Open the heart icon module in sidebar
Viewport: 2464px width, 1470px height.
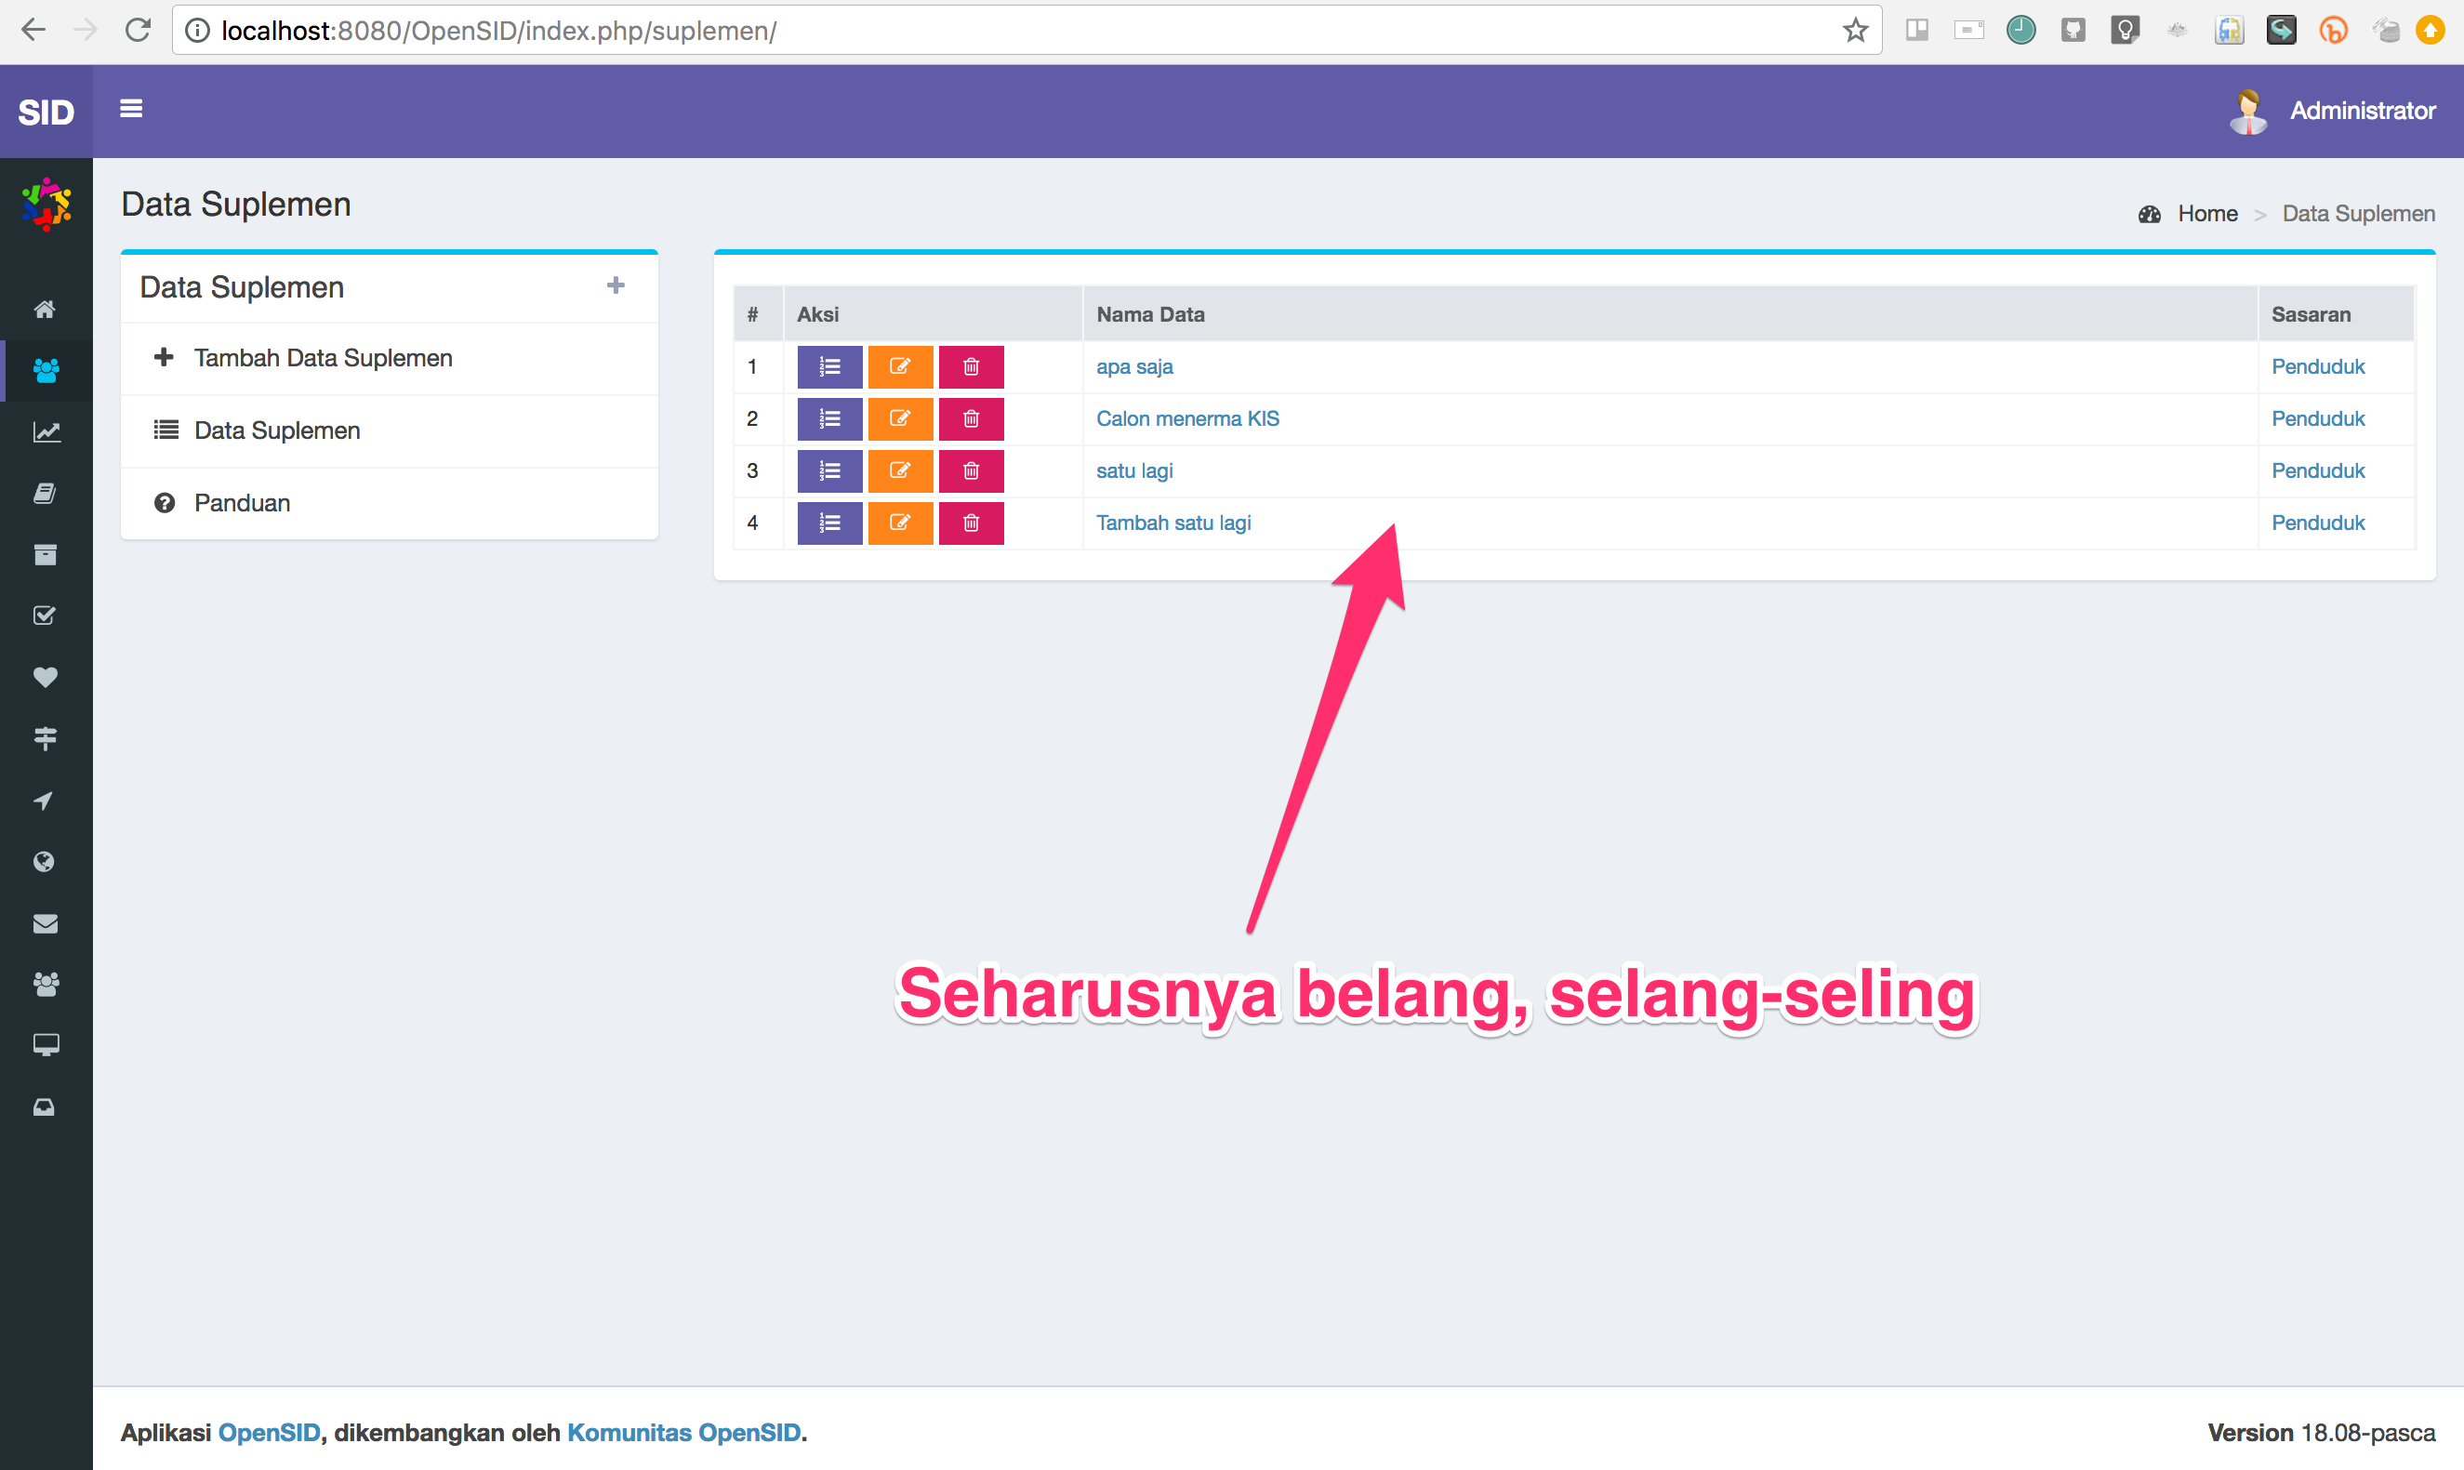click(45, 678)
